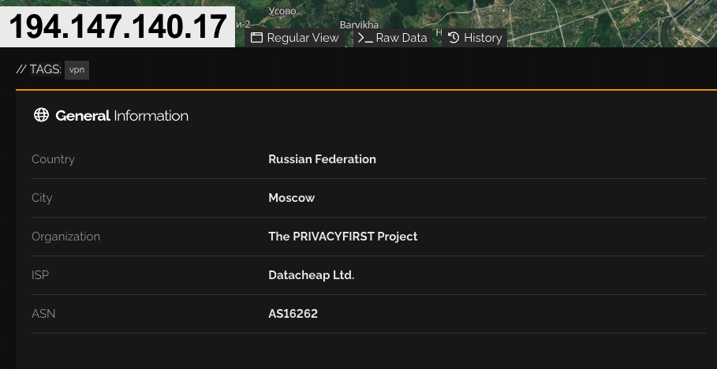The image size is (717, 369).
Task: Click the Barvikha label on the map
Action: (x=359, y=24)
